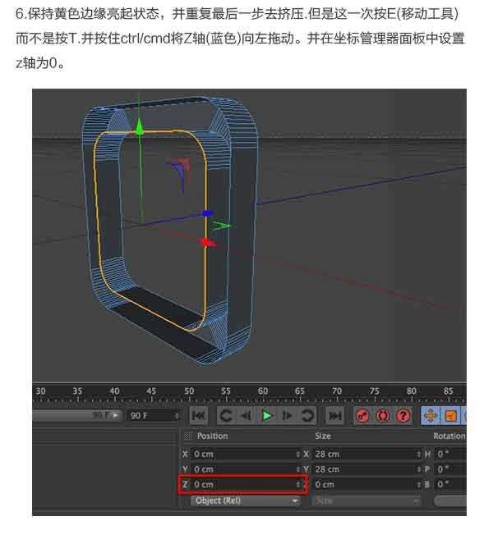Click go to next key icon
The height and width of the screenshot is (535, 493).
(x=307, y=416)
